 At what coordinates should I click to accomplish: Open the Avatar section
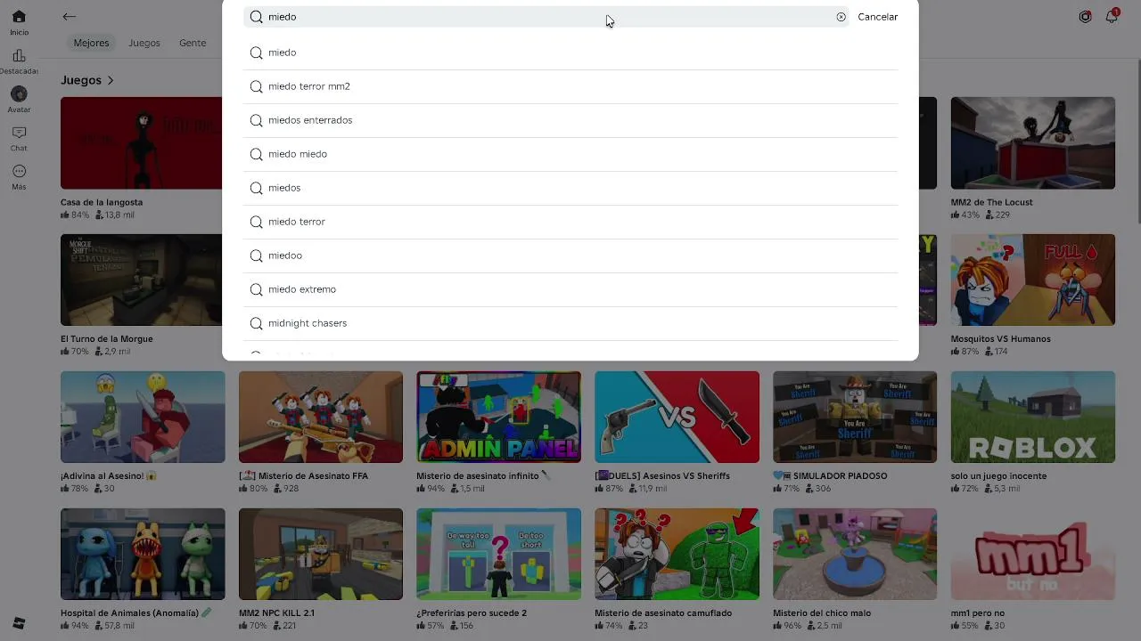click(19, 100)
